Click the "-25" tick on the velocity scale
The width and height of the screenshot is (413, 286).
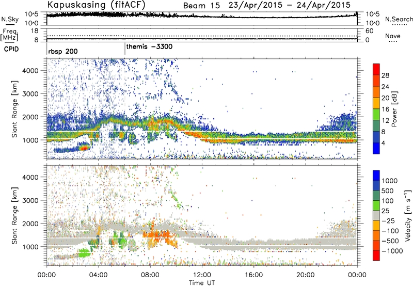coord(389,221)
